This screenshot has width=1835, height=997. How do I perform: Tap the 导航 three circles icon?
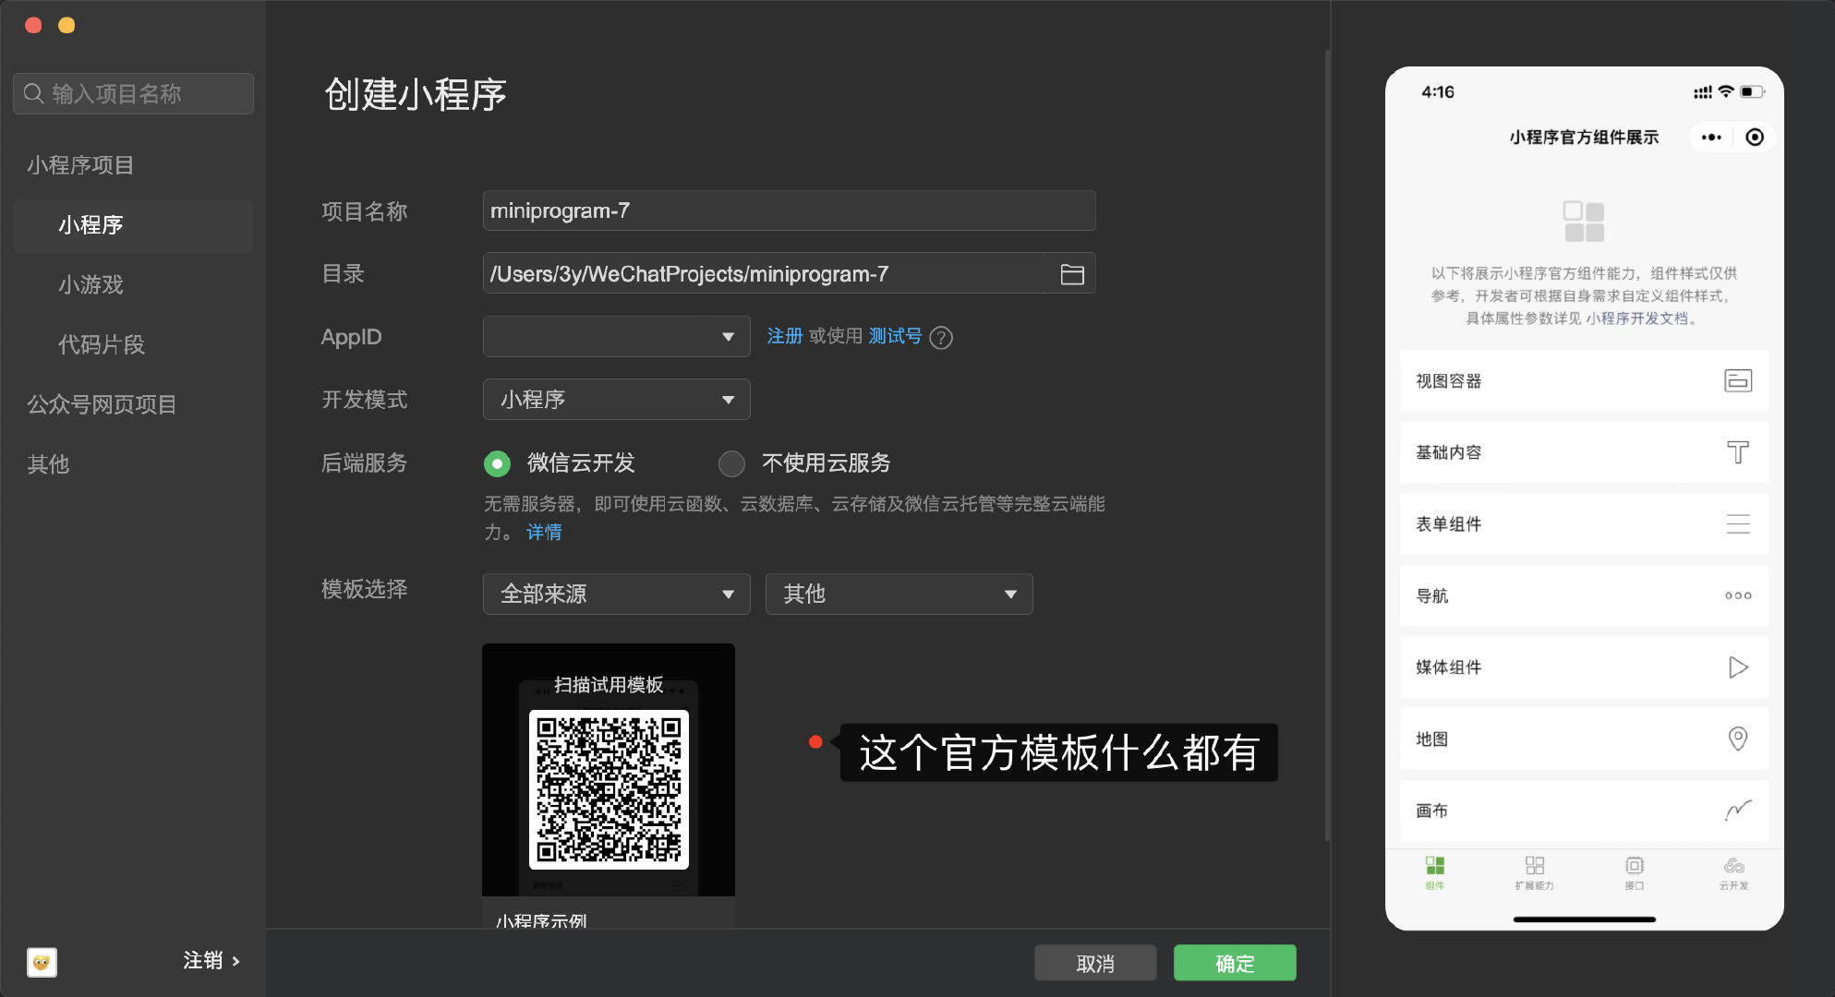pos(1738,595)
